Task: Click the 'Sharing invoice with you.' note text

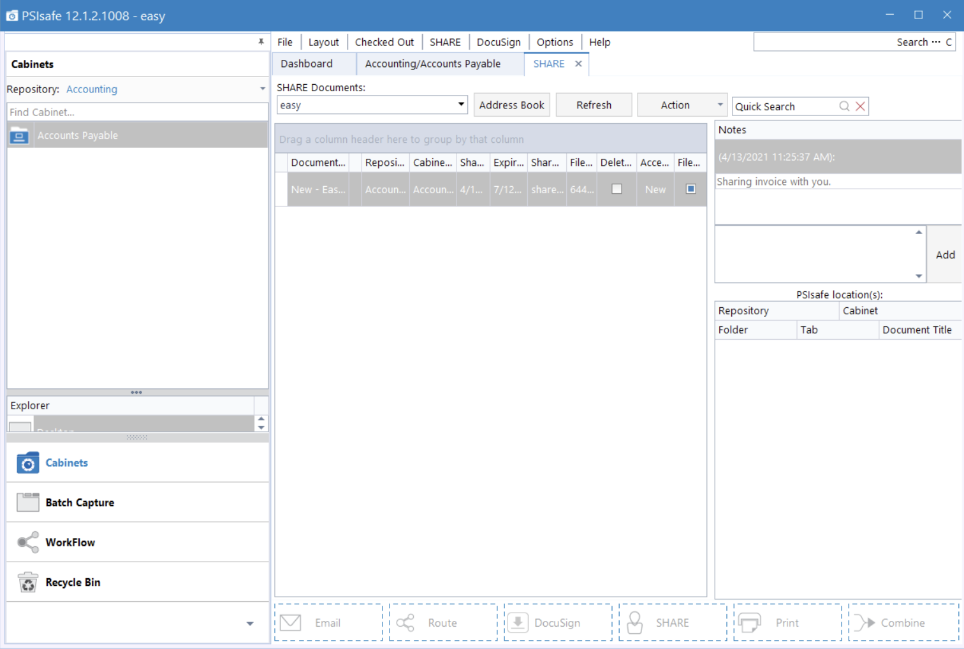Action: pyautogui.click(x=773, y=182)
